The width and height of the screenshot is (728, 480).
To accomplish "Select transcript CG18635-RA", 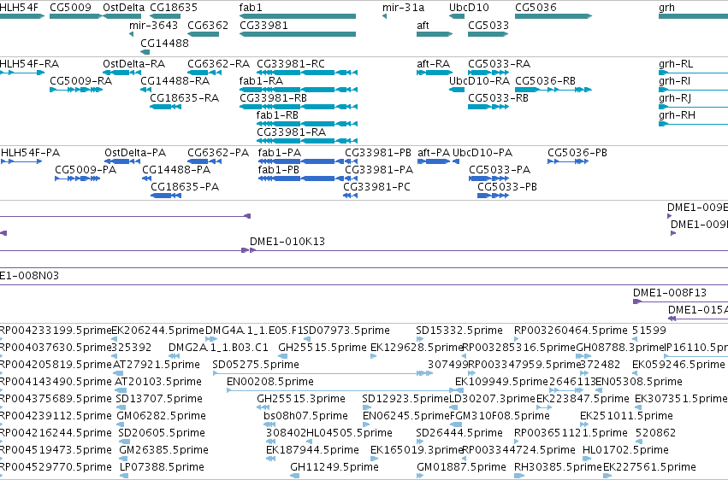I will [x=184, y=97].
